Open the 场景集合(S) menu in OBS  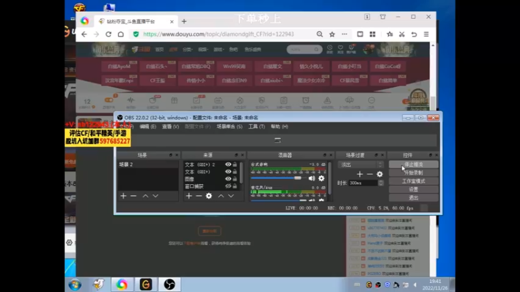point(229,127)
